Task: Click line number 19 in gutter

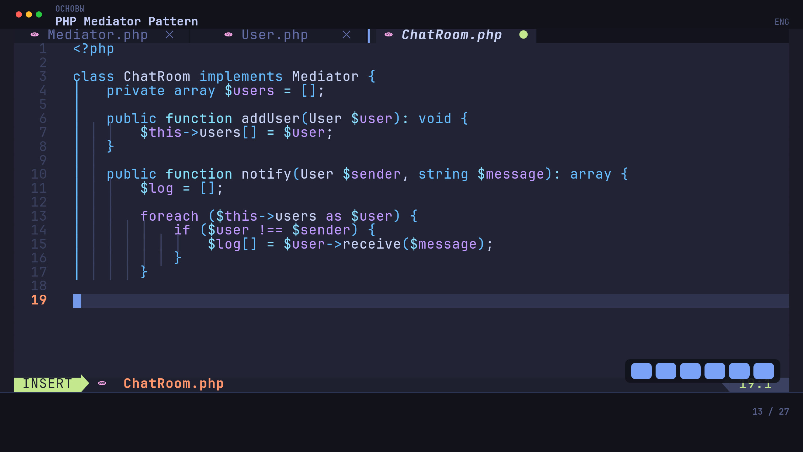Action: [39, 300]
